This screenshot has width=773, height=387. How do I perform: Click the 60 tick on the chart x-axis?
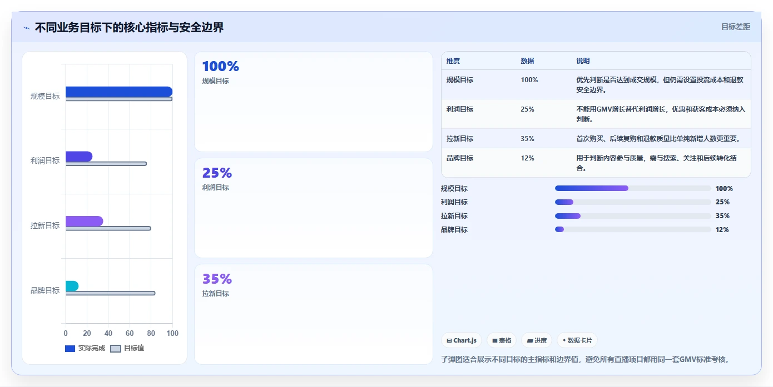point(130,333)
